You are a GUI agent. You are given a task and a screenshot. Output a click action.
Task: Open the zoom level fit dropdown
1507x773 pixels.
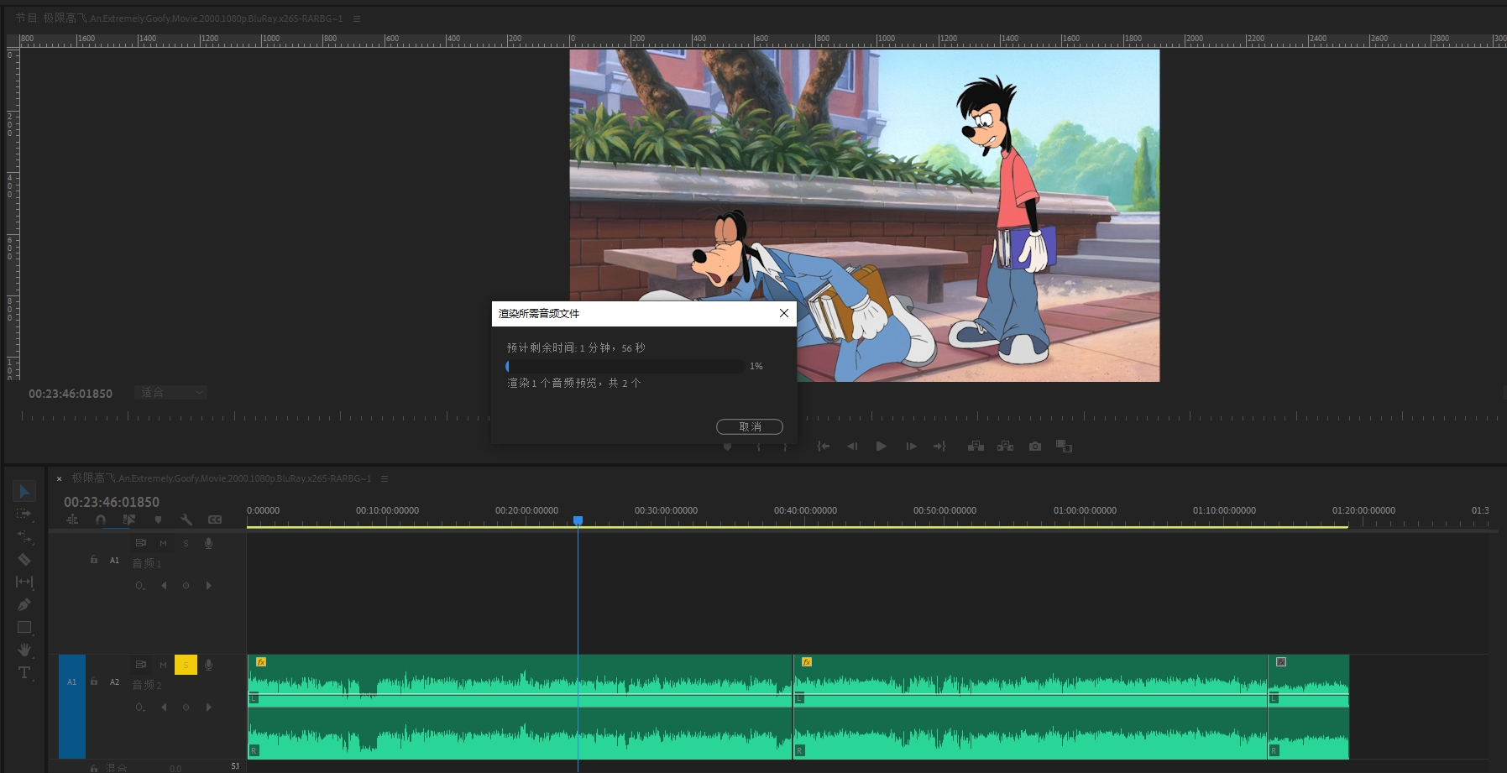(170, 393)
